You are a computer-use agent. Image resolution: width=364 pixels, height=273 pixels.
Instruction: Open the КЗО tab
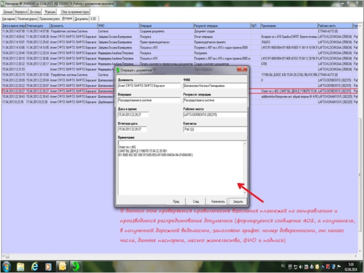tap(93, 19)
